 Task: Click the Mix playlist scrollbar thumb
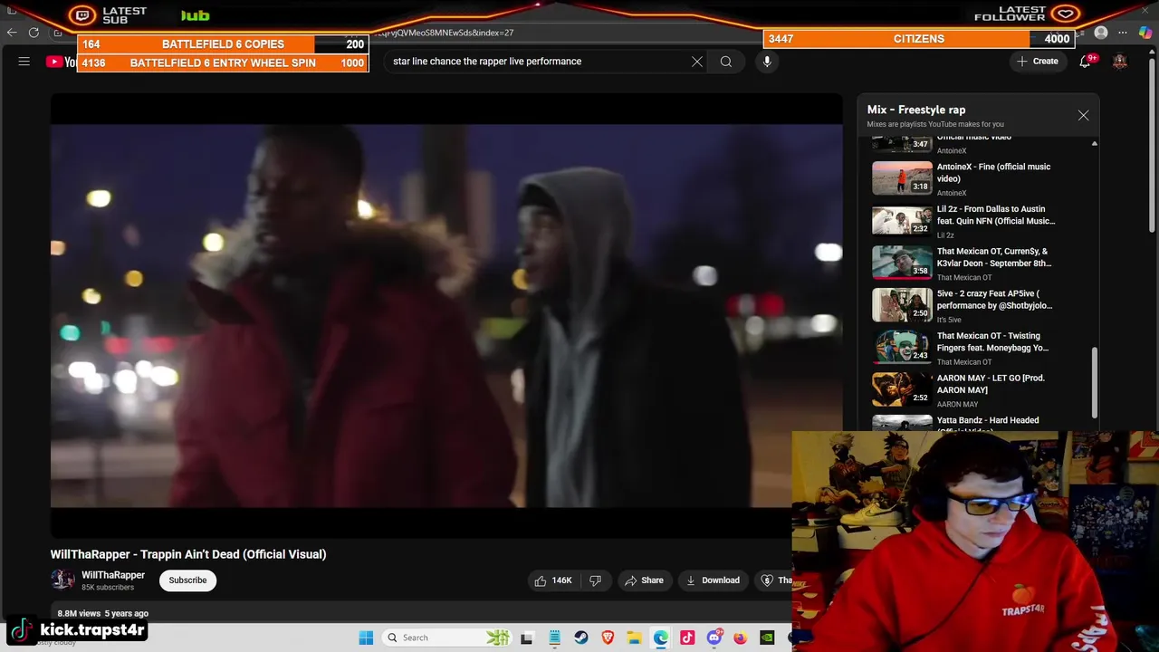[x=1094, y=382]
